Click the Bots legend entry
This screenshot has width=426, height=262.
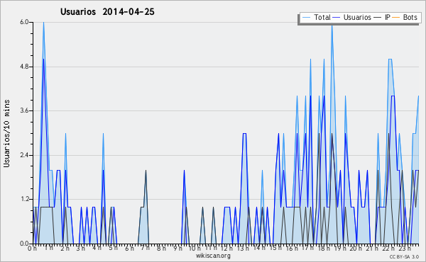pyautogui.click(x=405, y=17)
